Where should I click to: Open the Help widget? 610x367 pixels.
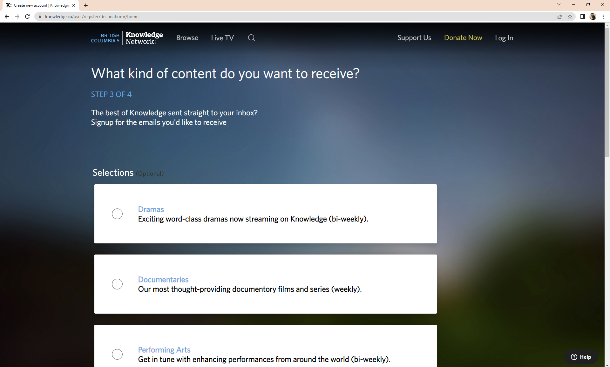(581, 357)
